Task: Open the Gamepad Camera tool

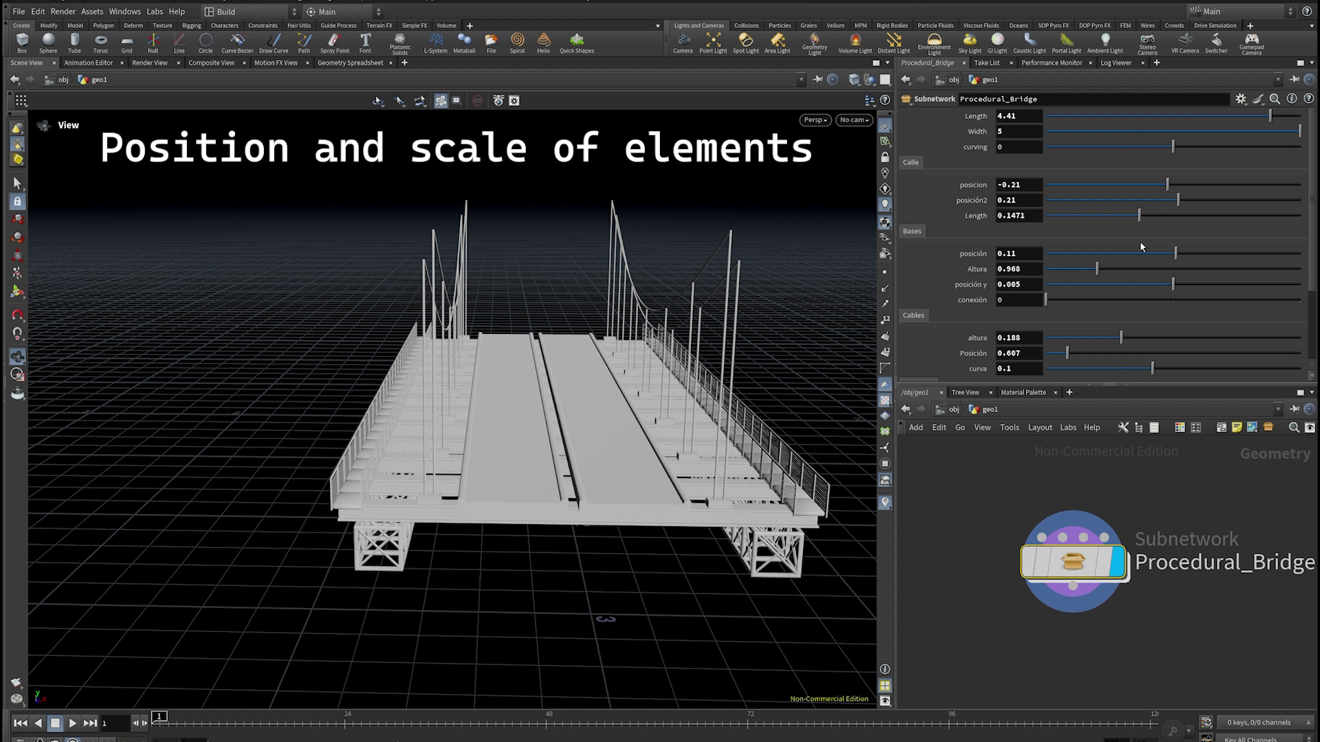Action: (1251, 44)
